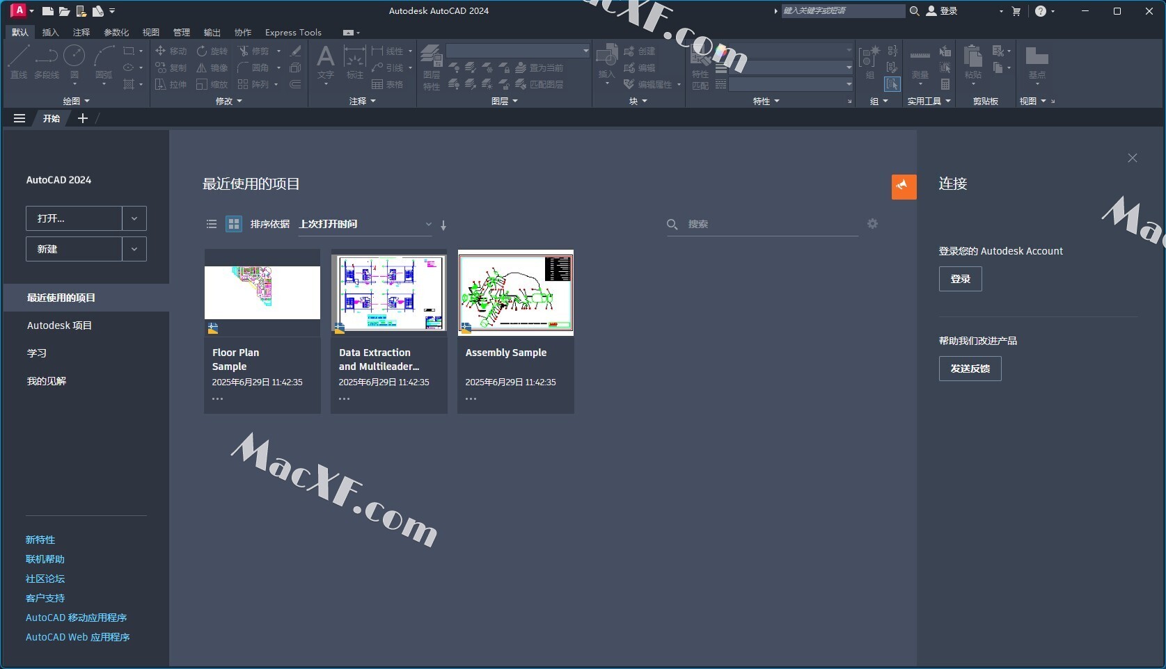The width and height of the screenshot is (1166, 669).
Task: Open the AutoCAD Web 应用程序 link
Action: point(78,637)
